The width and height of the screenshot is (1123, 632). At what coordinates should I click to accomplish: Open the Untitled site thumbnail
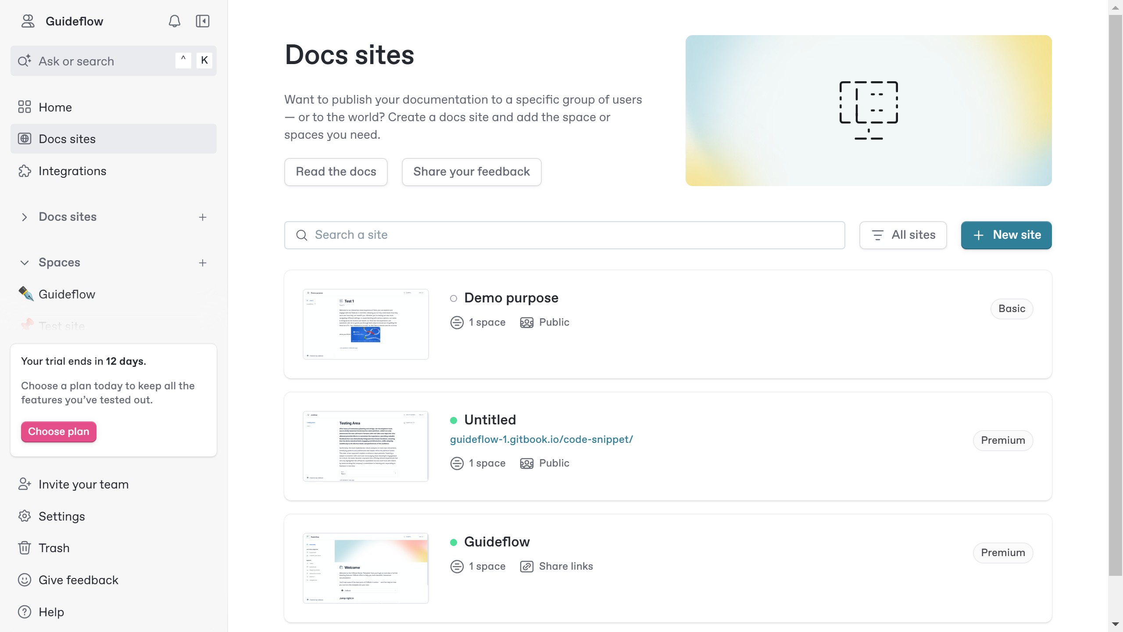click(x=366, y=446)
